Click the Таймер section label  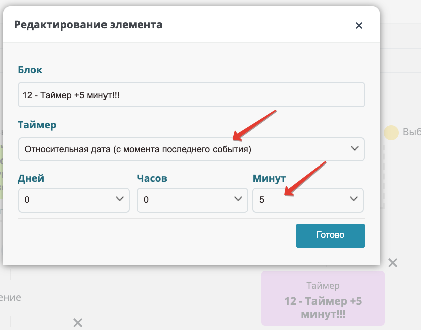tap(37, 125)
